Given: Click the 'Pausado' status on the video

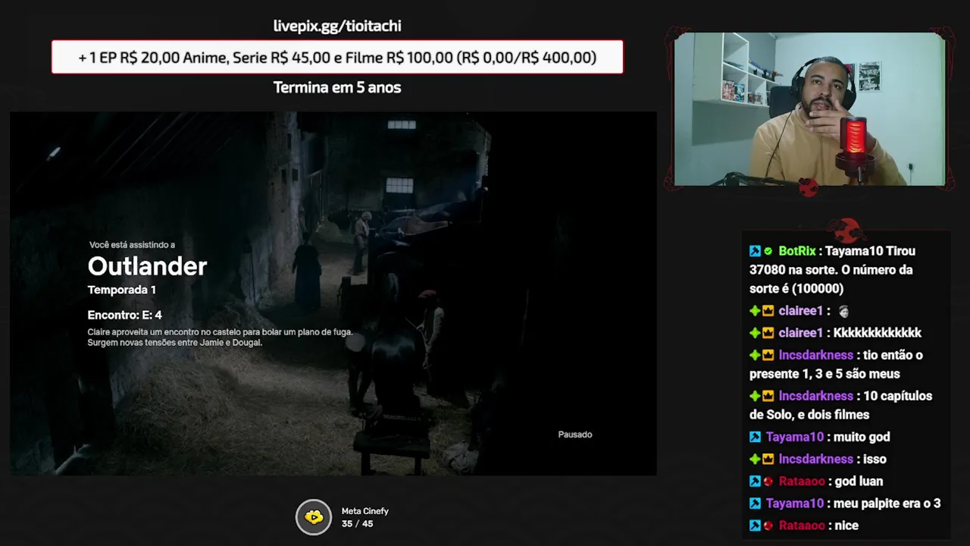Looking at the screenshot, I should [575, 435].
